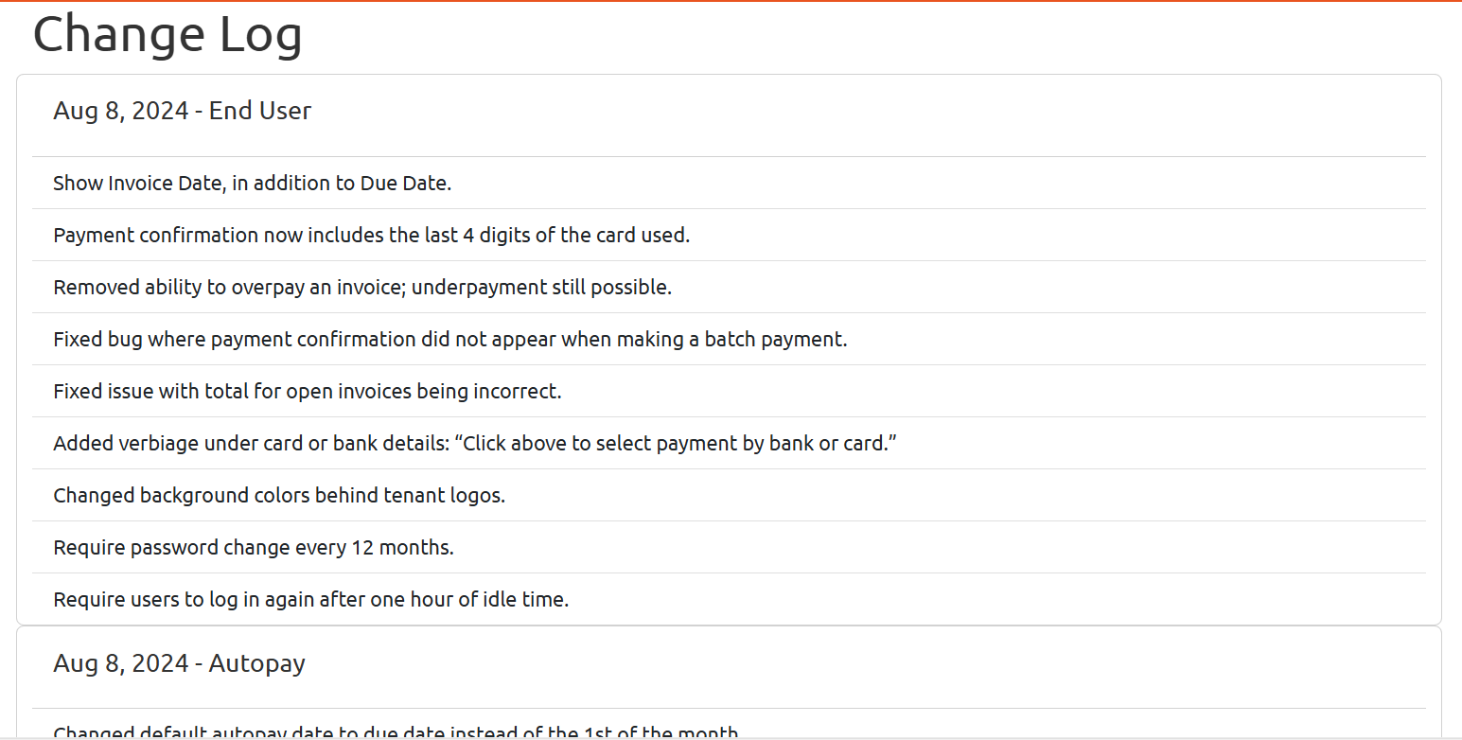
Task: Click the 'End User' text in first panel header
Action: (x=260, y=111)
